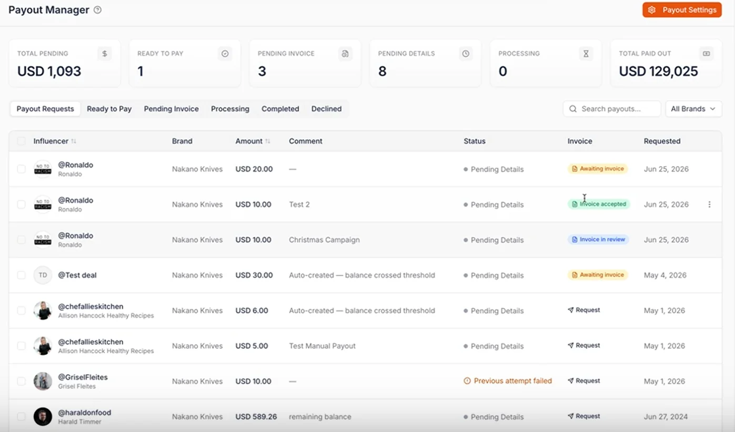Click the Invoice accepted badge
This screenshot has height=432, width=735.
coord(599,204)
